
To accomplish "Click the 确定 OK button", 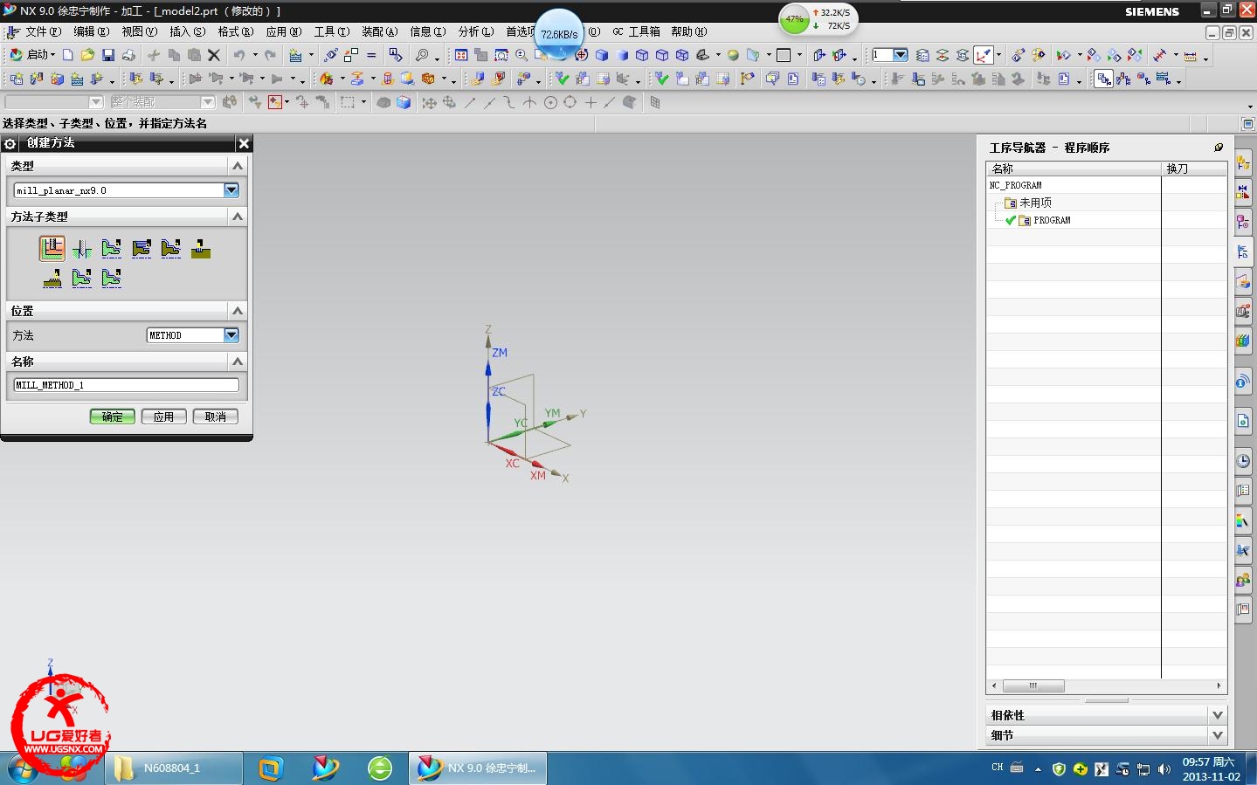I will click(x=113, y=417).
